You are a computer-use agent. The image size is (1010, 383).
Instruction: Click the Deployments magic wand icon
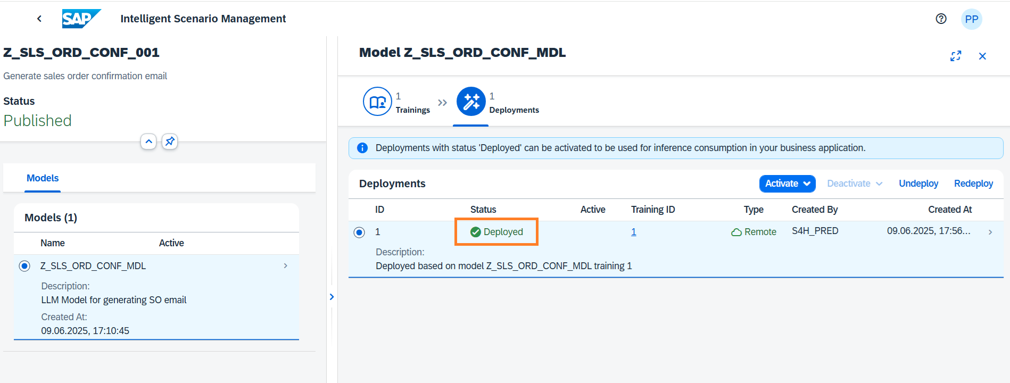pyautogui.click(x=471, y=102)
